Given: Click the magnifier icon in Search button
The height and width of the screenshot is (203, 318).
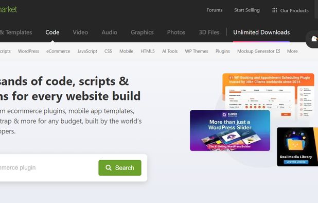Looking at the screenshot, I should pyautogui.click(x=109, y=167).
